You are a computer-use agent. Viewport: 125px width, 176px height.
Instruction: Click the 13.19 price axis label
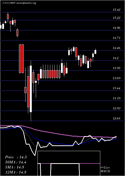[116, 98]
